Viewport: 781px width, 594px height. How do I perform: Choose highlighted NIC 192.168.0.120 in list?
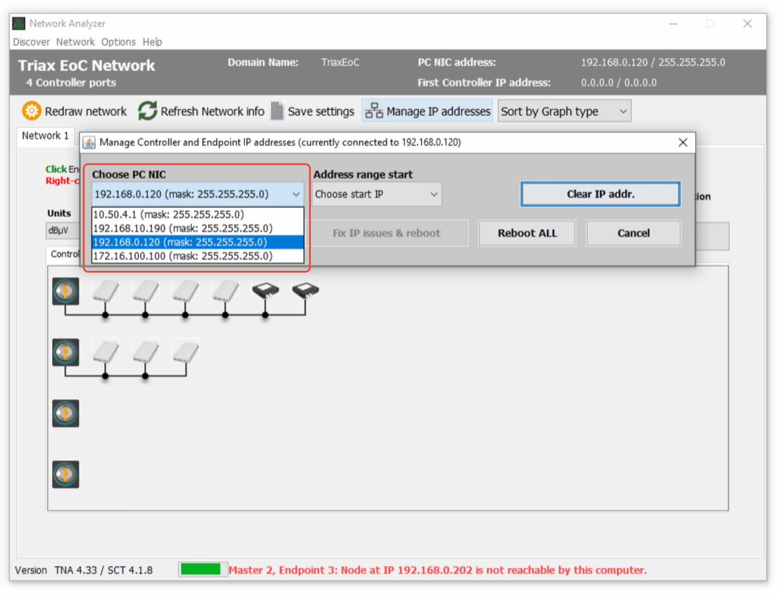click(198, 242)
